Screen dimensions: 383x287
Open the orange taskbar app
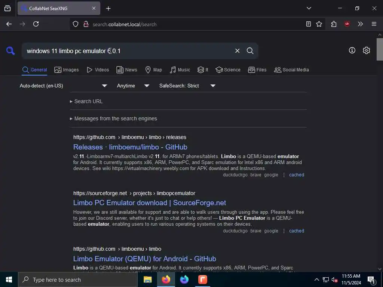click(202, 280)
